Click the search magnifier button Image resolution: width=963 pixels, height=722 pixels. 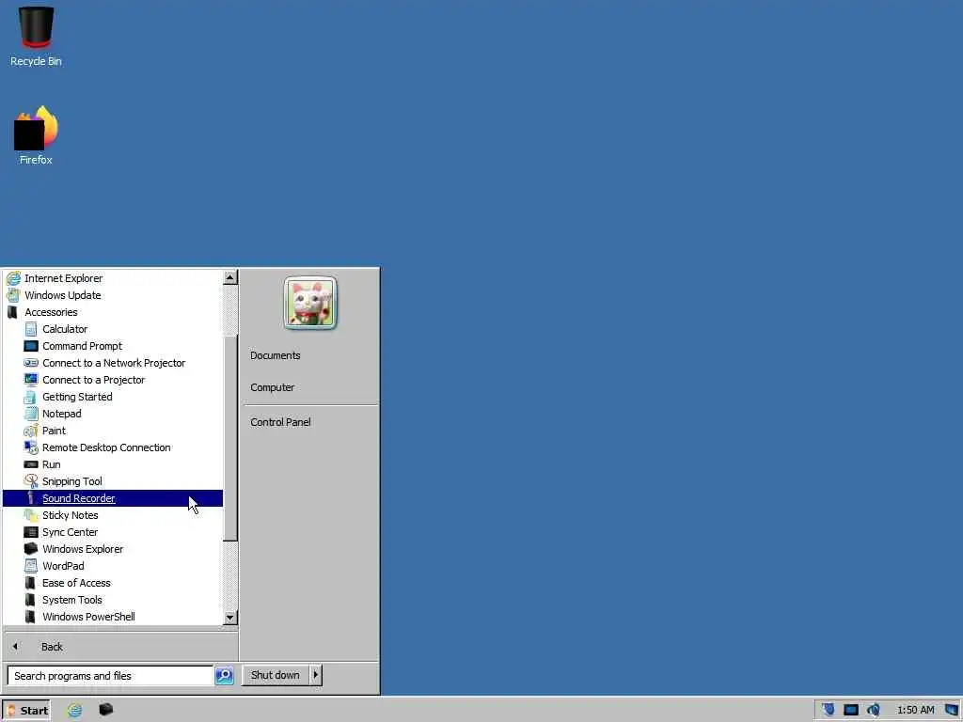point(224,676)
